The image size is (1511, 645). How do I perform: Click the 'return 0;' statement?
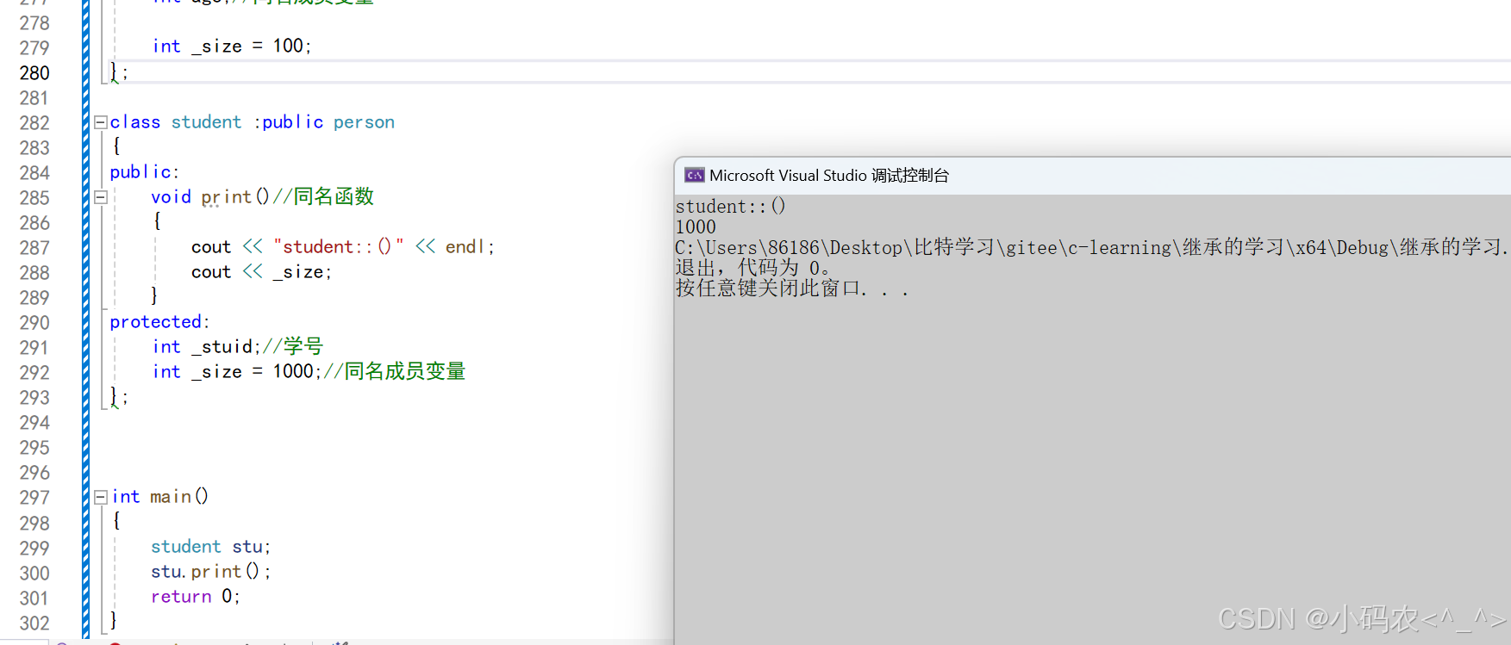coord(196,597)
